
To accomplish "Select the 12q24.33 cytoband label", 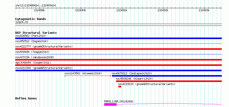I will pos(22,22).
